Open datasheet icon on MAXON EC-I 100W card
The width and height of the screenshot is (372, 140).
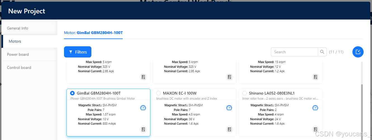(x=229, y=129)
